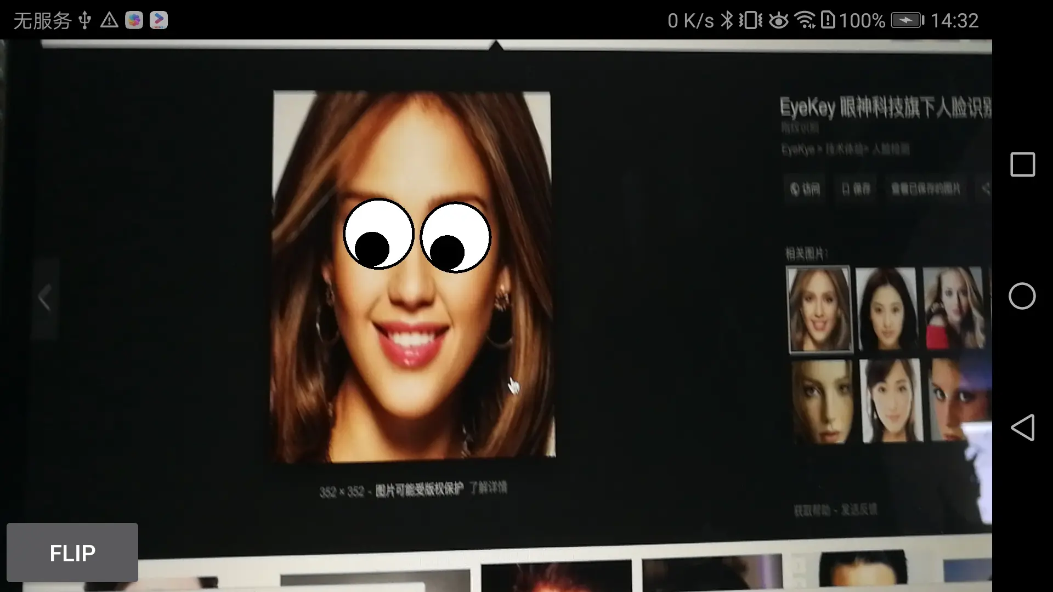Tap the vibrate mode status icon

click(750, 21)
